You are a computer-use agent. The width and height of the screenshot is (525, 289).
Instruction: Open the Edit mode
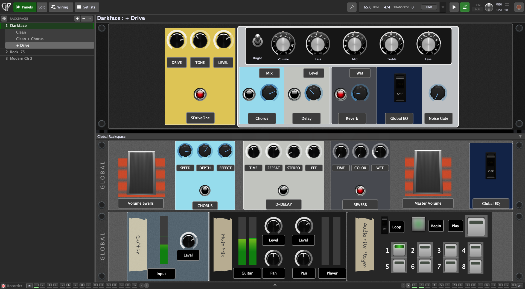click(42, 7)
